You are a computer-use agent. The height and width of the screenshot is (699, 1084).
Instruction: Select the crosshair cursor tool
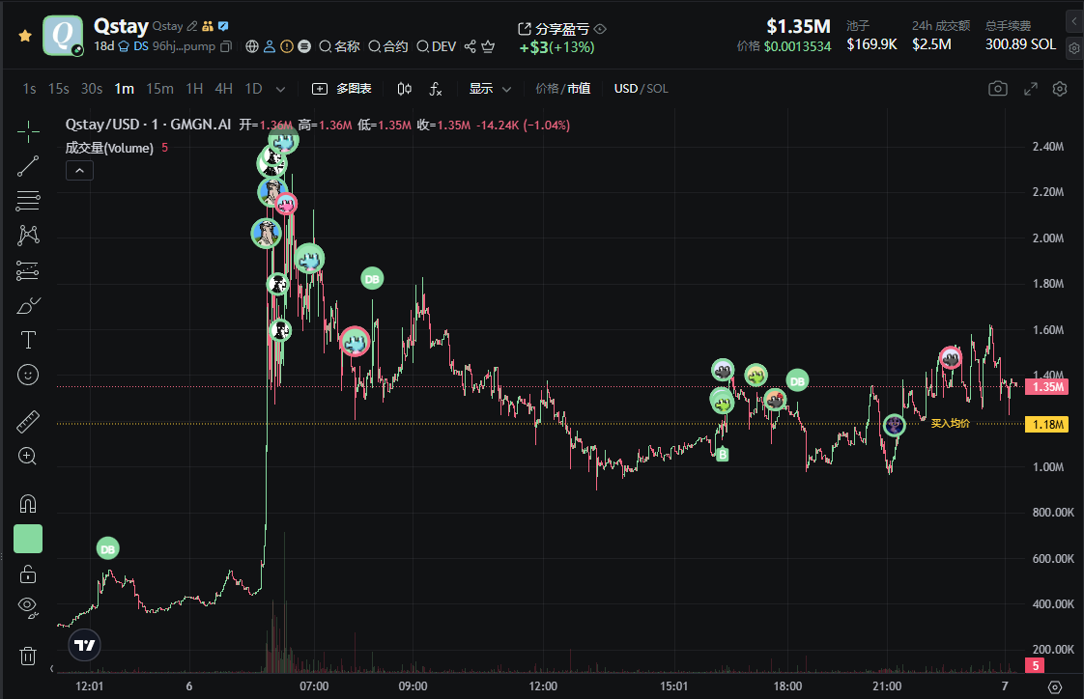pos(28,131)
